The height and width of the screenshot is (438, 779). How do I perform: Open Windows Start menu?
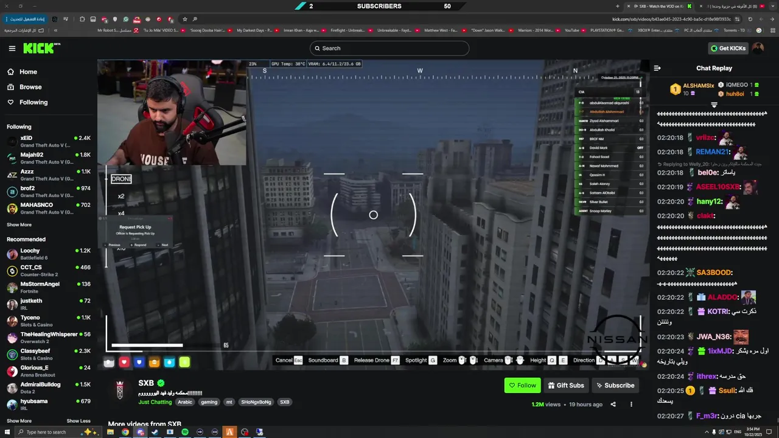click(x=8, y=432)
